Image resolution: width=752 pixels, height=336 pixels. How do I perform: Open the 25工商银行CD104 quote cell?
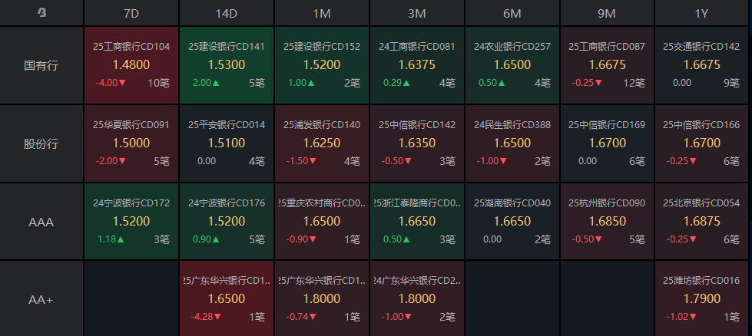131,65
